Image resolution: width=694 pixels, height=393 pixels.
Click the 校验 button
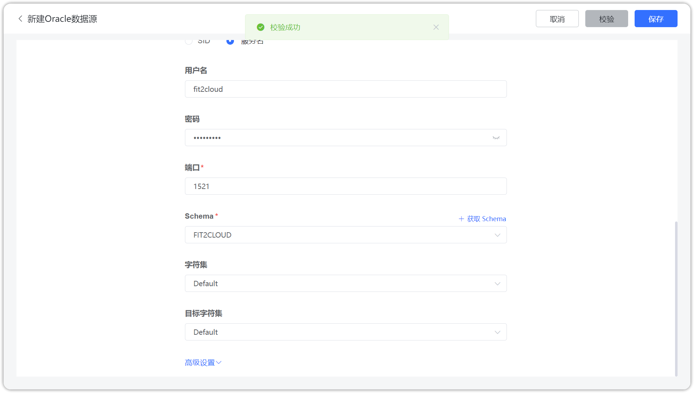coord(606,19)
